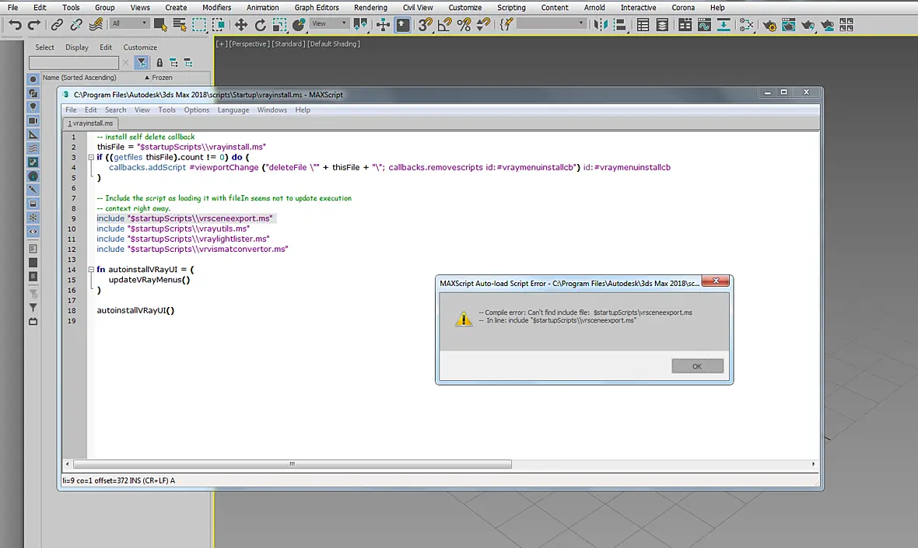Close the Auto-load Script Error dialog

click(x=716, y=281)
